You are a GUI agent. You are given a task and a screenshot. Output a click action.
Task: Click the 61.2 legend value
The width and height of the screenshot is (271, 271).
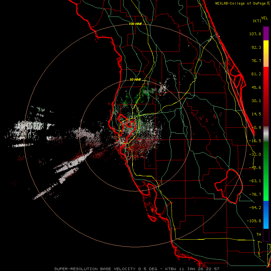point(256,74)
